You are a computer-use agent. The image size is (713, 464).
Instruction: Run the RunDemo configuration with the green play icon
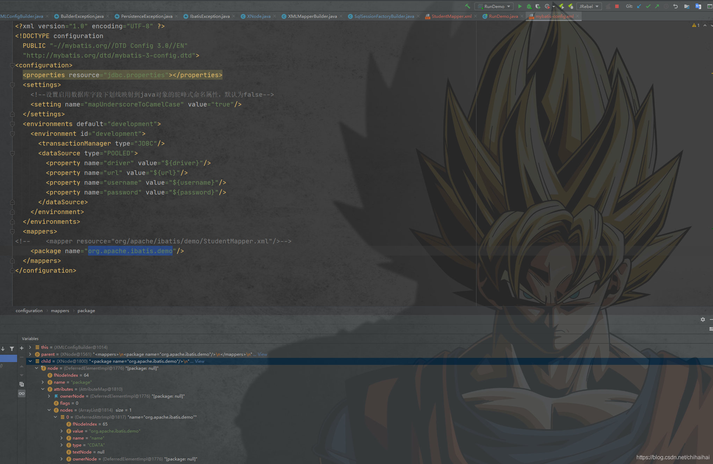[x=520, y=6]
